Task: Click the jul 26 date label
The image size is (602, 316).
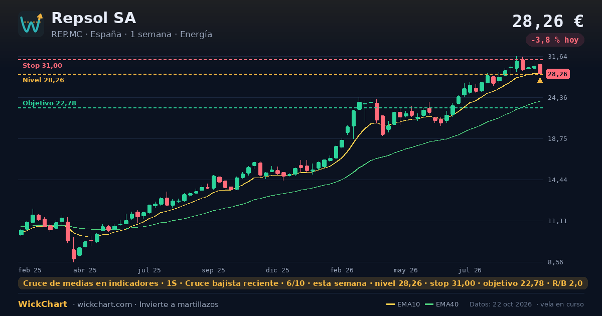Action: coord(470,270)
